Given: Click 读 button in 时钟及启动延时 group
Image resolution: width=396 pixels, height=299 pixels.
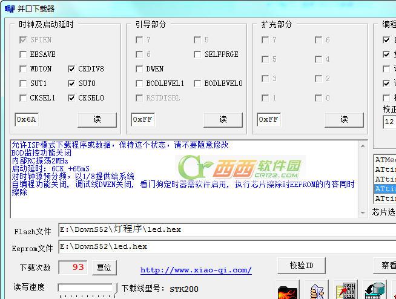Looking at the screenshot, I should click(x=97, y=120).
